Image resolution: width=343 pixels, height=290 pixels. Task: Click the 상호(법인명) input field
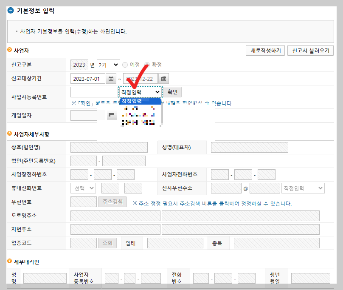(x=109, y=147)
